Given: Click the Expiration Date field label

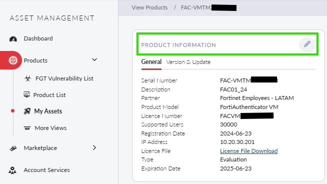Looking at the screenshot, I should [161, 168].
